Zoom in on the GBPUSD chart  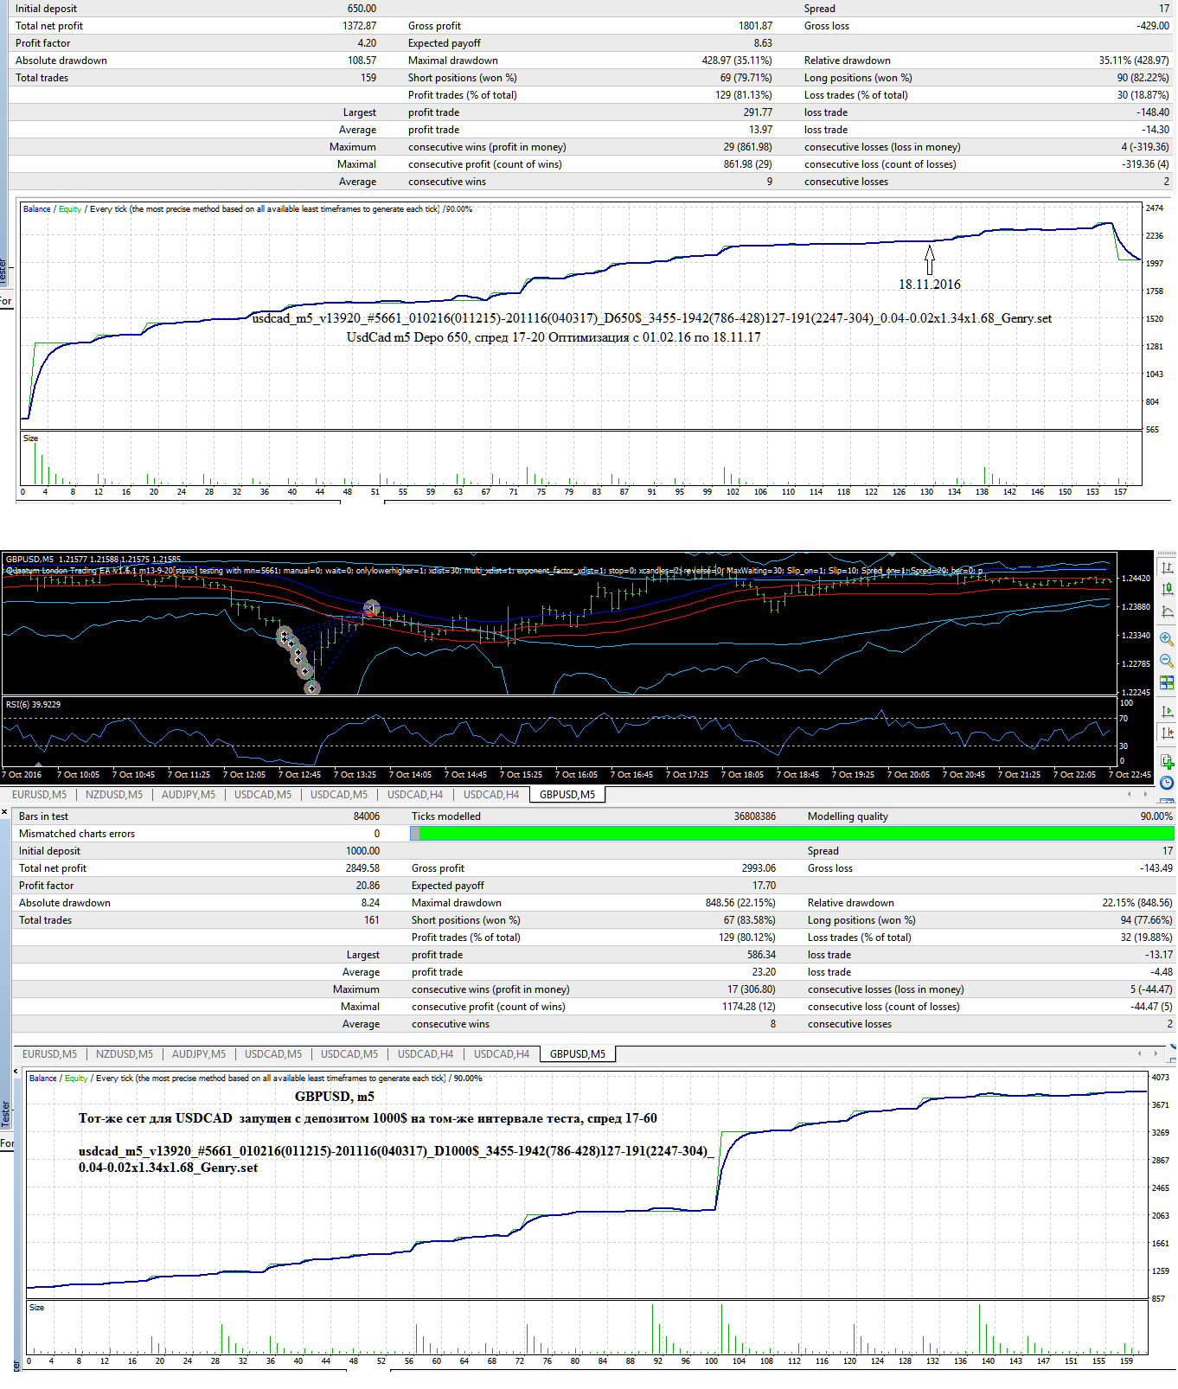point(1167,639)
